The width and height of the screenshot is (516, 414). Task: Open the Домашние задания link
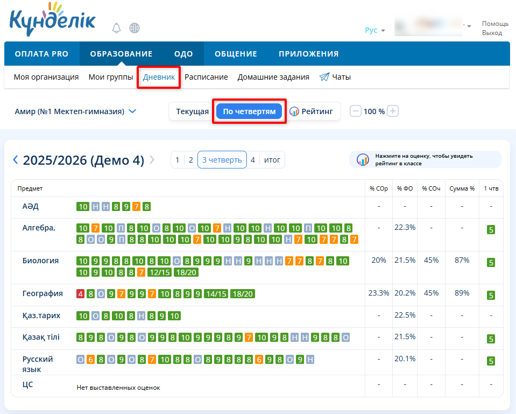pyautogui.click(x=273, y=77)
